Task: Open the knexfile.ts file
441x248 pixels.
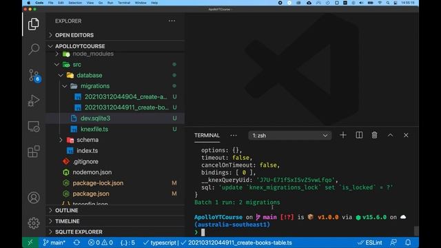Action: click(115, 129)
